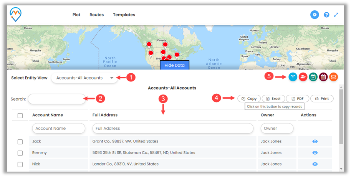The image size is (351, 177).
Task: Tick the checkbox for the Jack row
Action: [x=20, y=142]
